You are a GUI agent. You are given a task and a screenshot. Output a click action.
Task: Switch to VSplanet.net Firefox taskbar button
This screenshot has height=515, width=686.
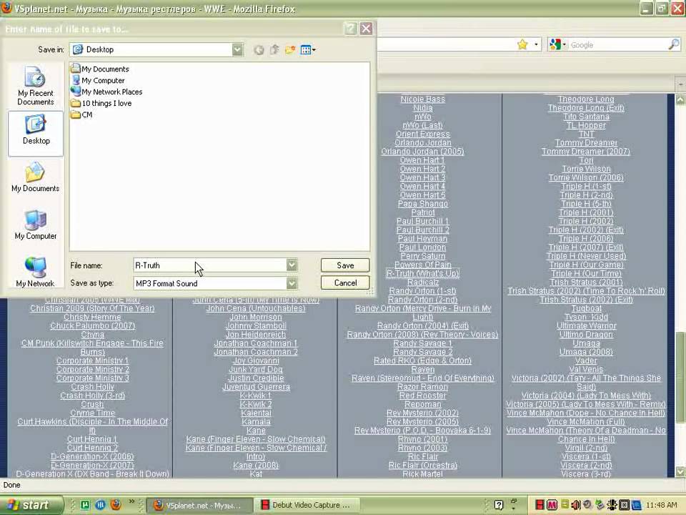199,506
